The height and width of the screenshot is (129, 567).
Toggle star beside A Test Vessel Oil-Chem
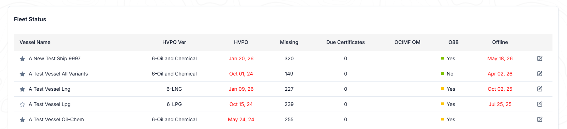tap(22, 120)
